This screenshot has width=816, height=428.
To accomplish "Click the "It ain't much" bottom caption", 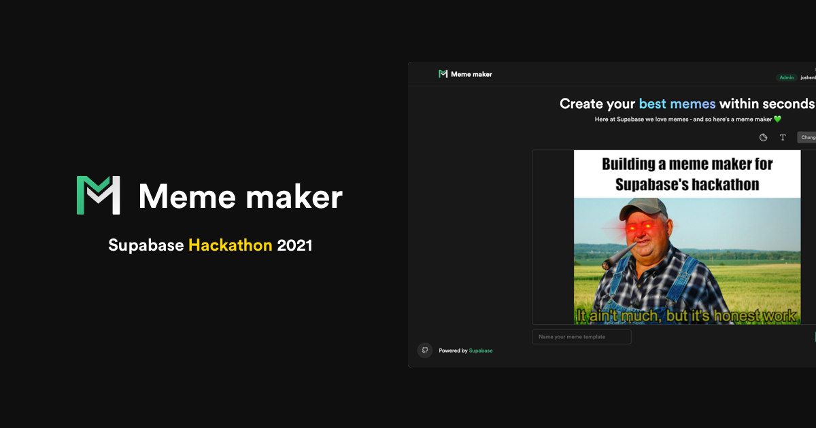I will (x=686, y=315).
